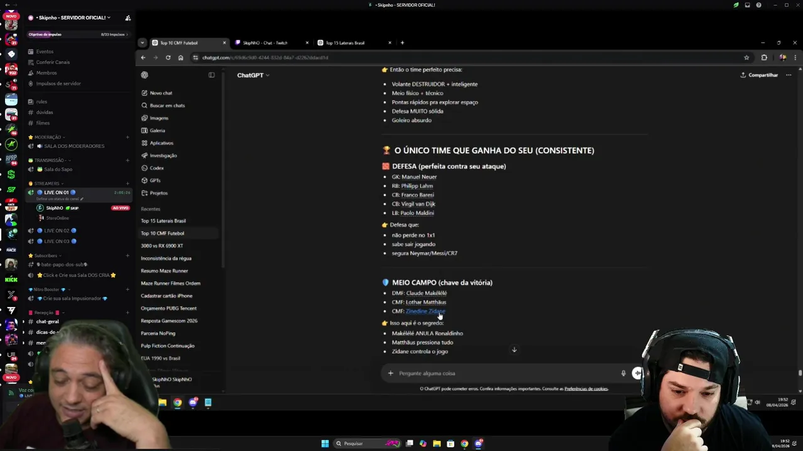This screenshot has width=803, height=451.
Task: Open the Windows Start menu
Action: click(325, 443)
